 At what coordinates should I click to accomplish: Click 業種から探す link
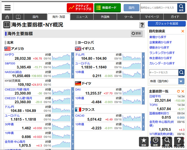tap(158, 37)
